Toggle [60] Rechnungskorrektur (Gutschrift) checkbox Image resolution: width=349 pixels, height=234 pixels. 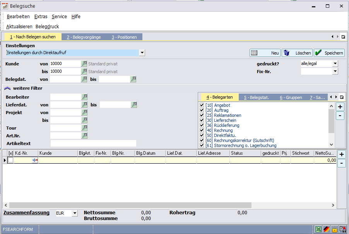pos(202,140)
